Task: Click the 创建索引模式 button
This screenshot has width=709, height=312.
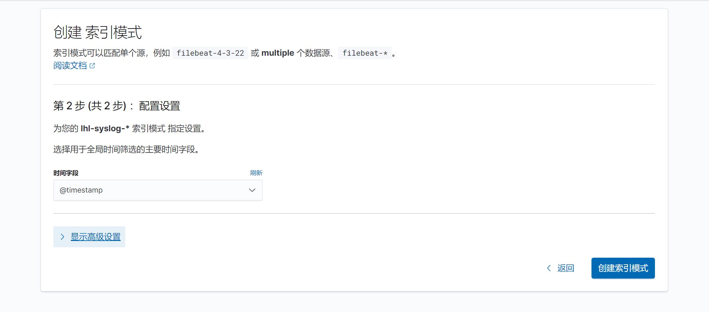Action: pyautogui.click(x=623, y=268)
